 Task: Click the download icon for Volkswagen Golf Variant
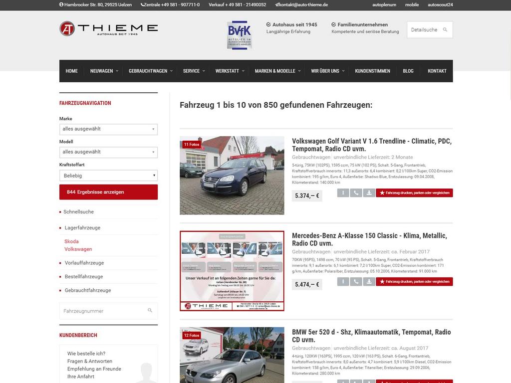(x=369, y=193)
